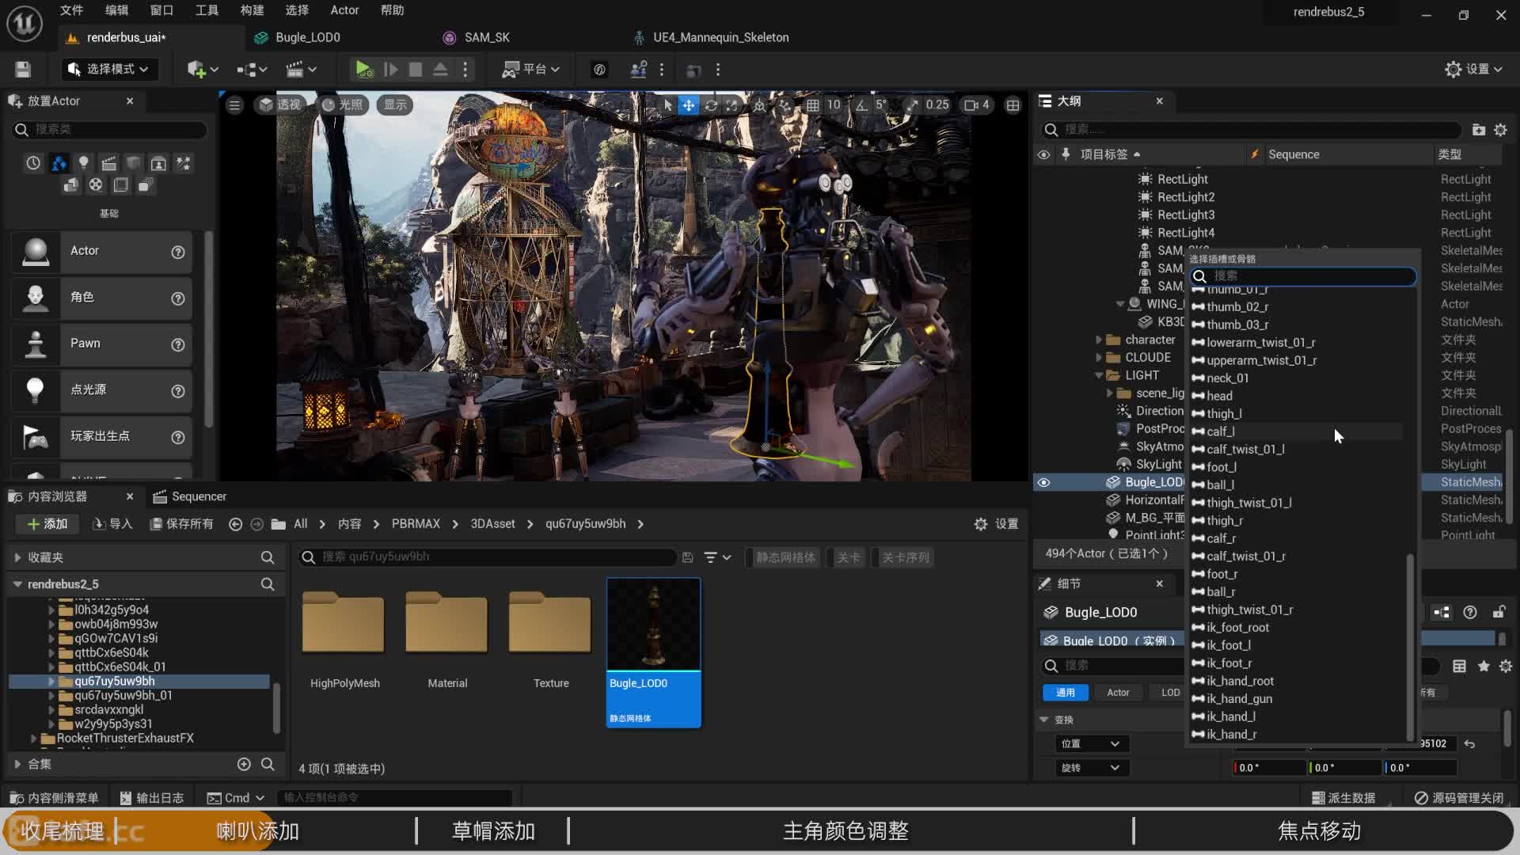Activate the translate (move) gizmo tool
Screen dimensions: 1520x855
pyautogui.click(x=689, y=104)
